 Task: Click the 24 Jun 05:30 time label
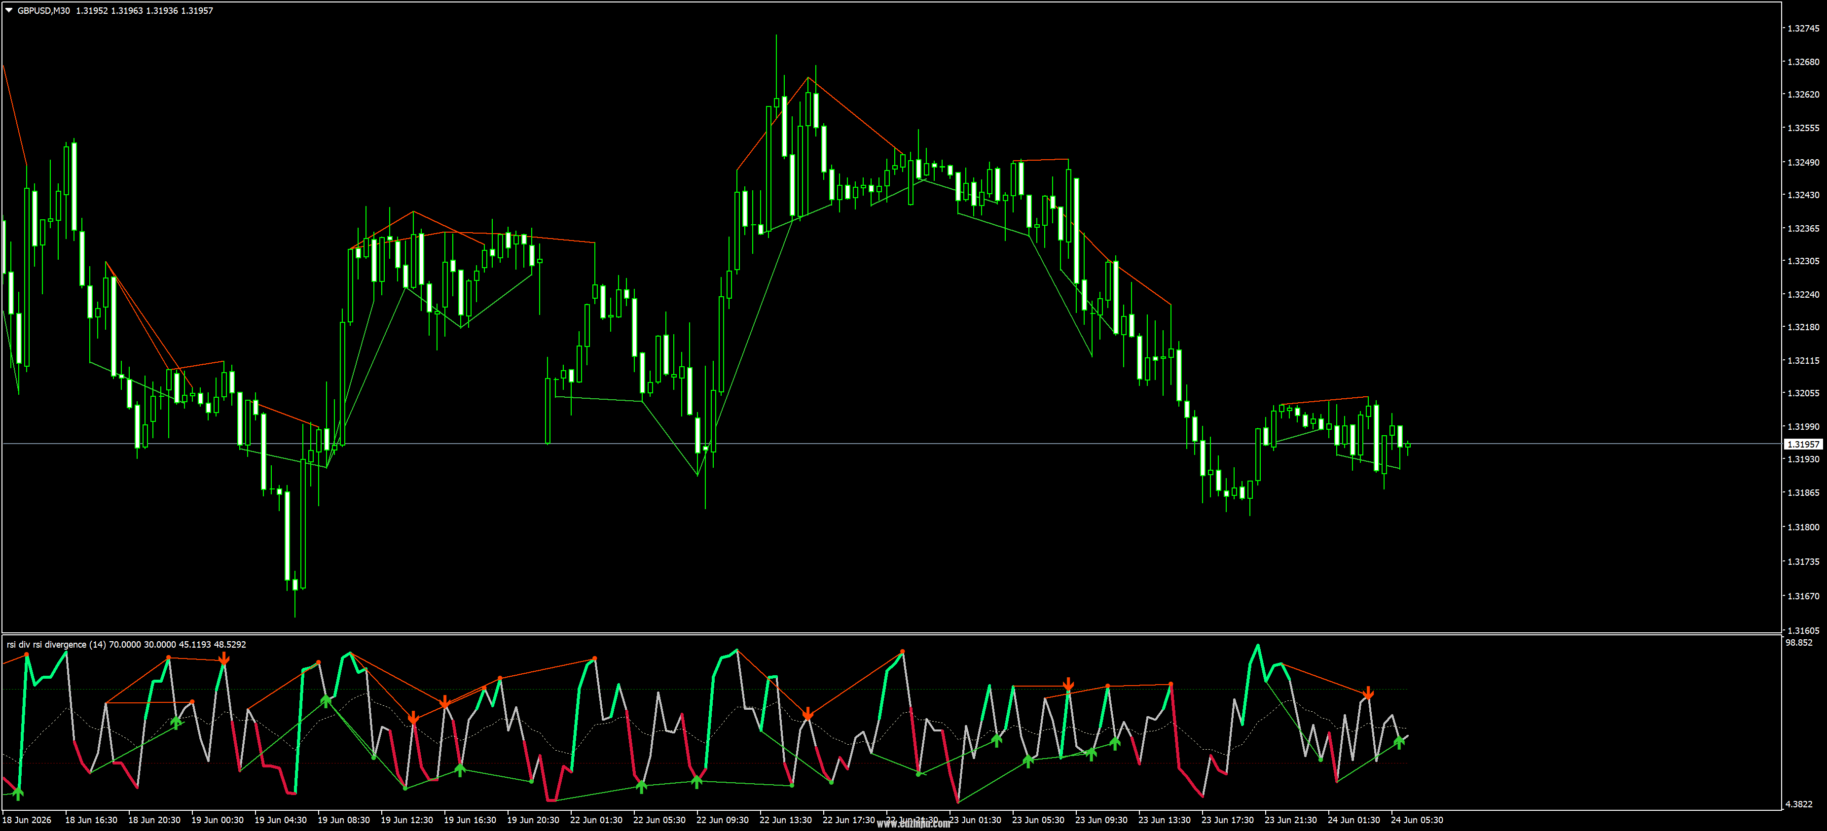[1416, 820]
